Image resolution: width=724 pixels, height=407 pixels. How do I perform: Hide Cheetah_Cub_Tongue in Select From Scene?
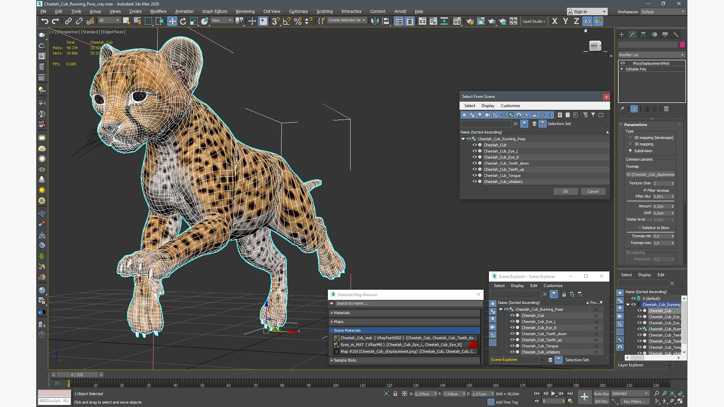tap(475, 176)
